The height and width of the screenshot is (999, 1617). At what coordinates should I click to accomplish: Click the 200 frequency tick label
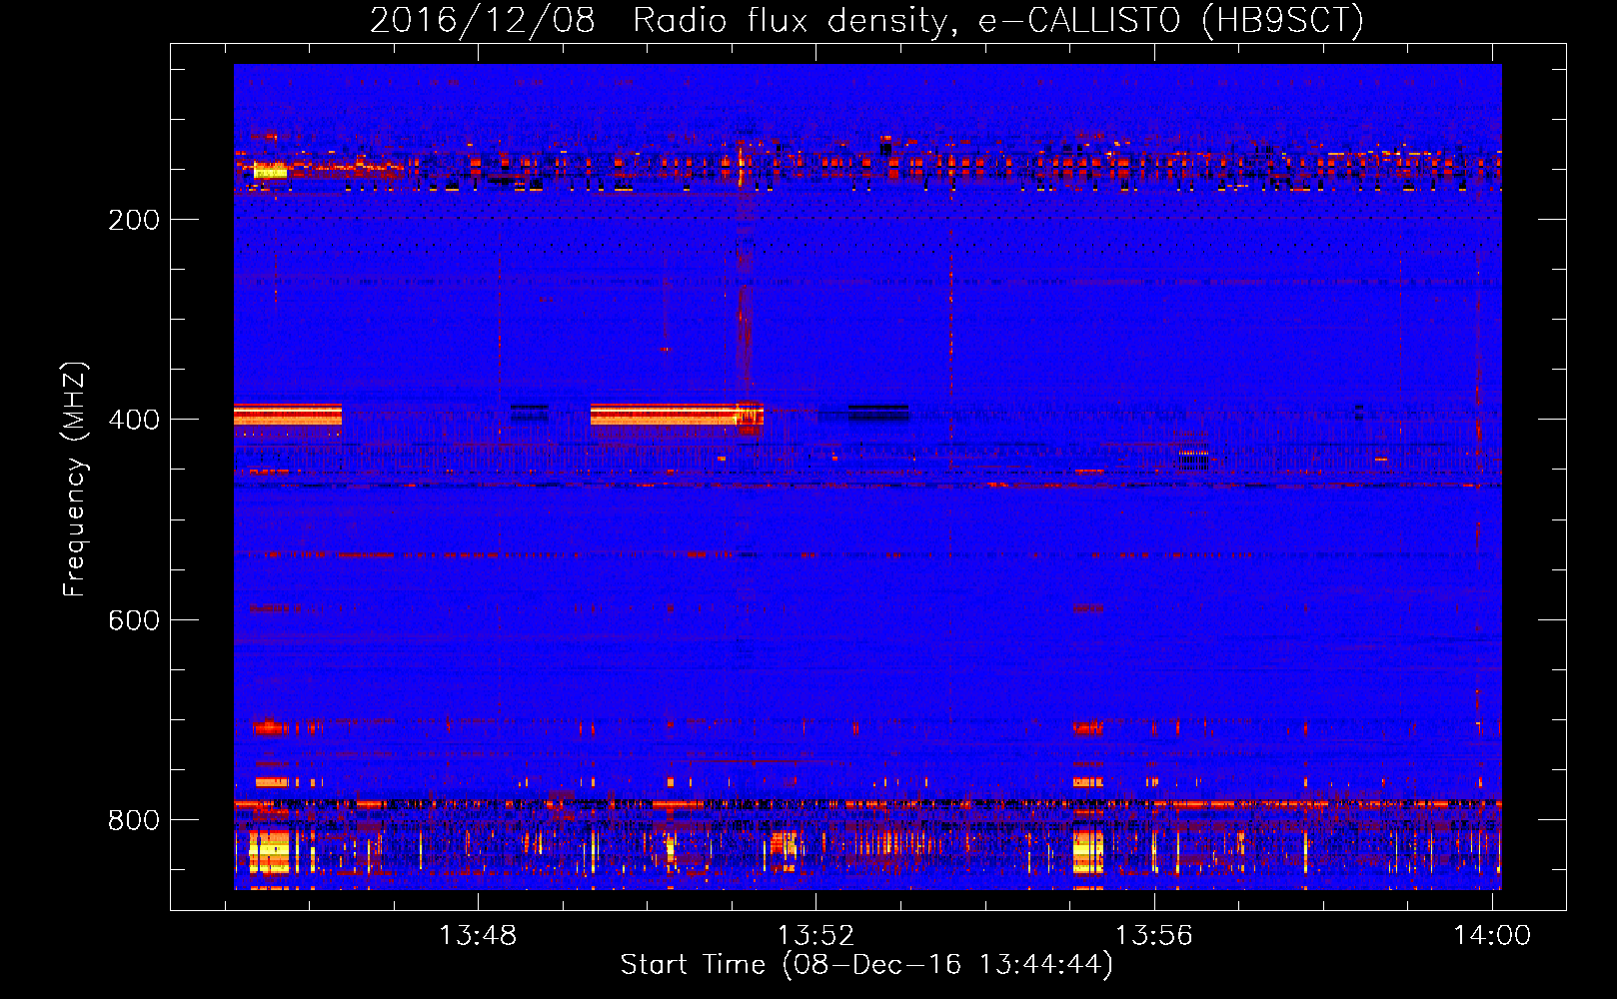[x=134, y=220]
